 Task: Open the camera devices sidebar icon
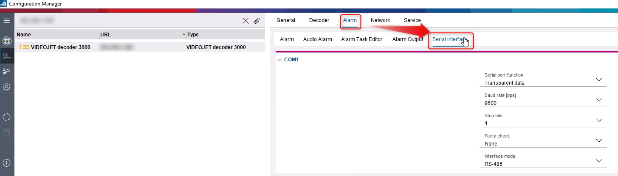click(6, 71)
